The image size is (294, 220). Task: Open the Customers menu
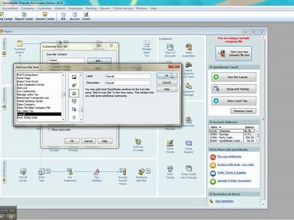point(44,9)
